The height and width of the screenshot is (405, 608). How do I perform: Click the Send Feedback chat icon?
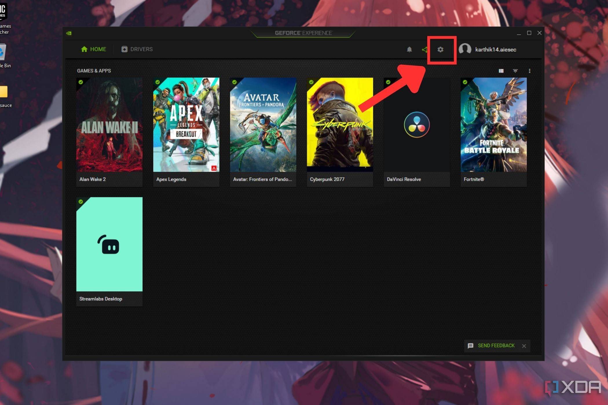470,346
